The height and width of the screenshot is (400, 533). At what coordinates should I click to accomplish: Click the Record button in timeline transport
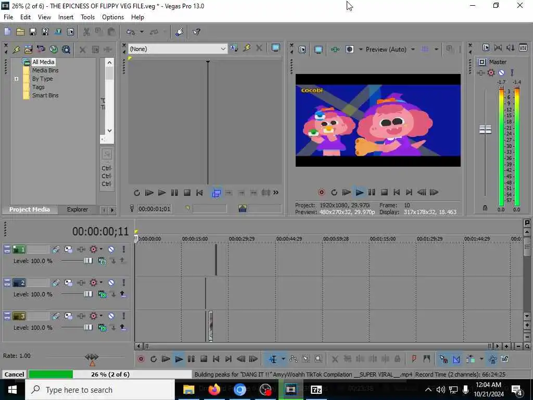point(141,359)
